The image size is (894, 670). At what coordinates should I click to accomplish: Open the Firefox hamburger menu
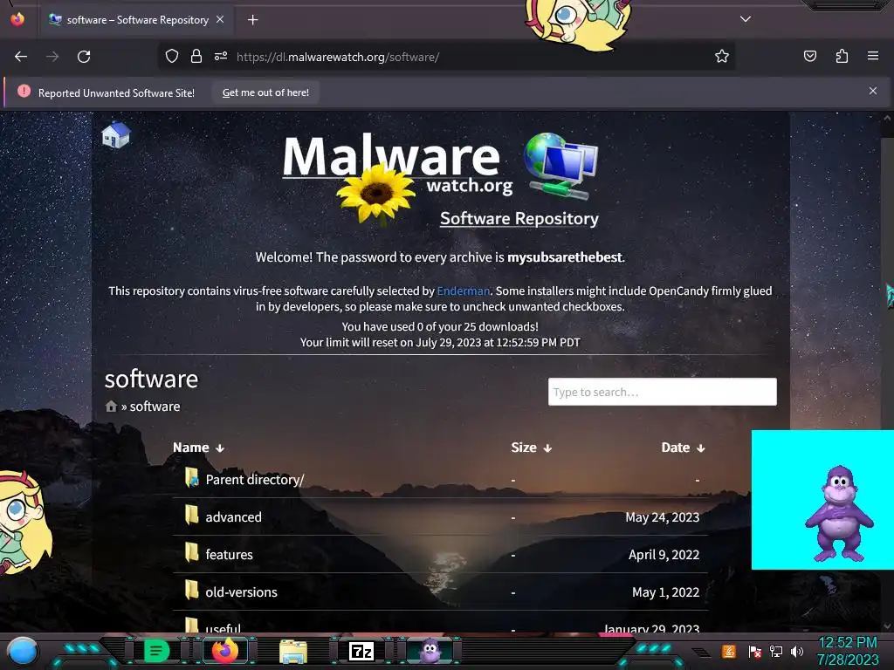pyautogui.click(x=873, y=56)
